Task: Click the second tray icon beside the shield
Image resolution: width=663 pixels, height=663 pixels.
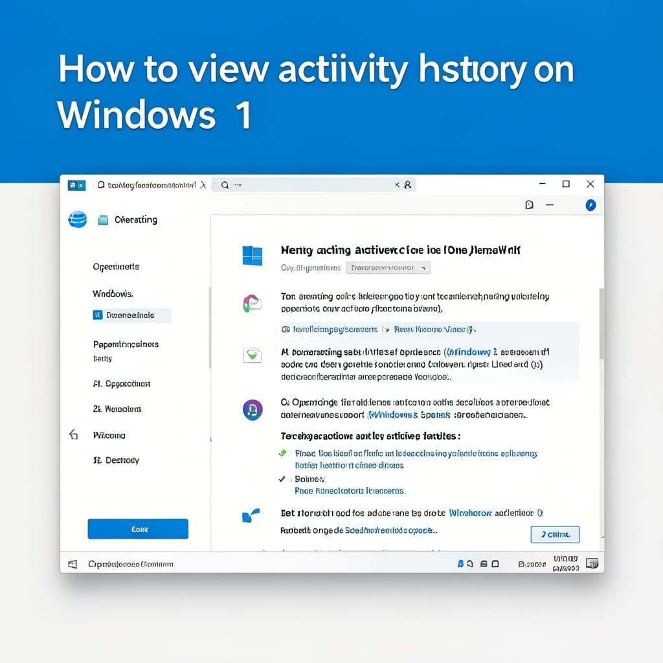Action: click(470, 564)
